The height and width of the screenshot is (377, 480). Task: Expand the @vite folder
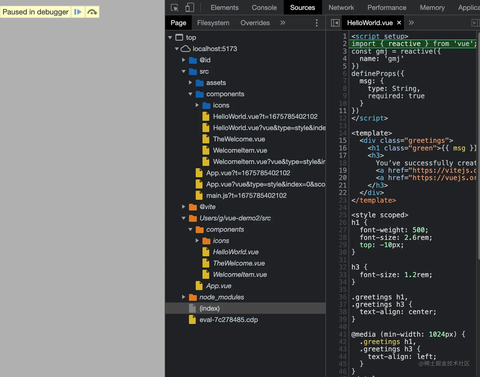[183, 207]
